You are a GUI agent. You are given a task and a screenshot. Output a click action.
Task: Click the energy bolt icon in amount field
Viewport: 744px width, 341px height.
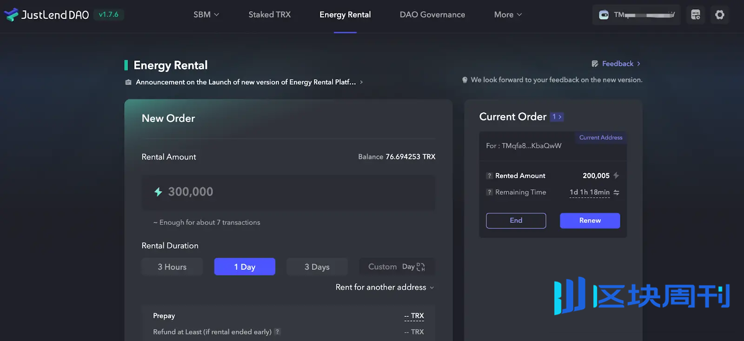coord(158,192)
